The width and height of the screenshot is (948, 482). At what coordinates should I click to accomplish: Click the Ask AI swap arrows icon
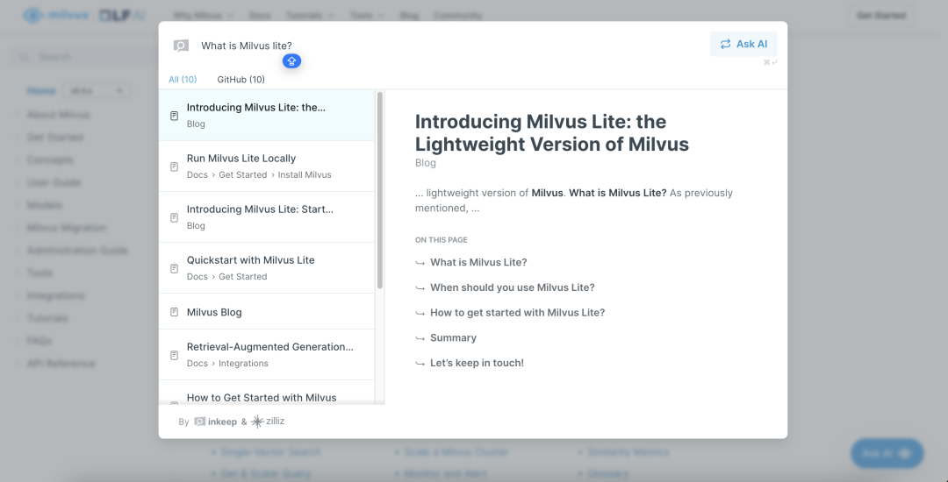pyautogui.click(x=726, y=44)
